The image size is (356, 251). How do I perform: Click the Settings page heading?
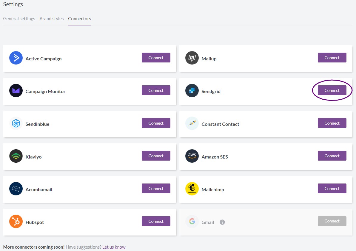point(13,4)
